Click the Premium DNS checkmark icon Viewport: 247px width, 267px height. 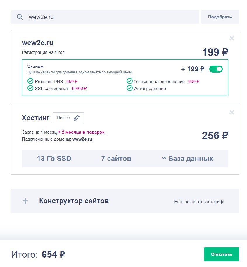[x=30, y=81]
